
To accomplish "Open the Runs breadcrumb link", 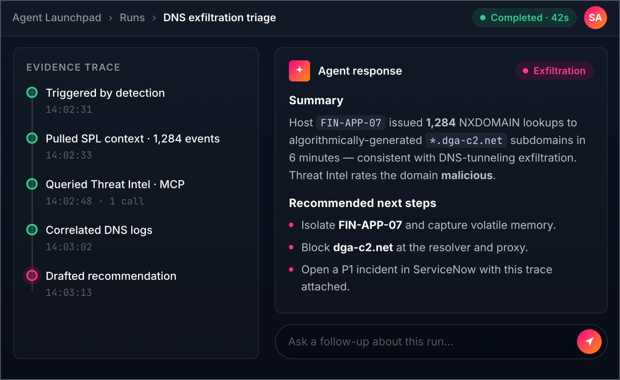I will (132, 17).
